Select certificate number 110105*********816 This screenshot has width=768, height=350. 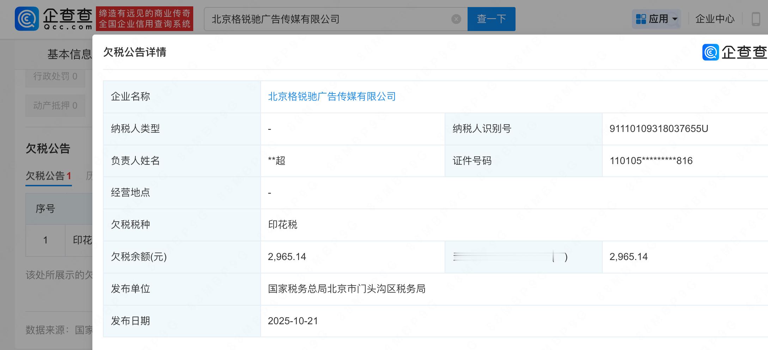tap(651, 161)
